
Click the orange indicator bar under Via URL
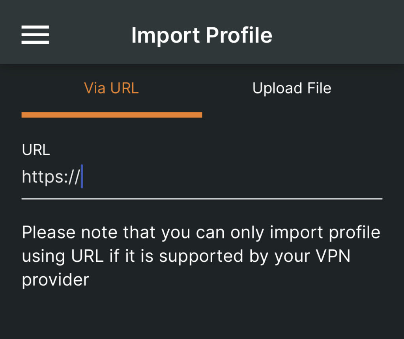pyautogui.click(x=112, y=115)
